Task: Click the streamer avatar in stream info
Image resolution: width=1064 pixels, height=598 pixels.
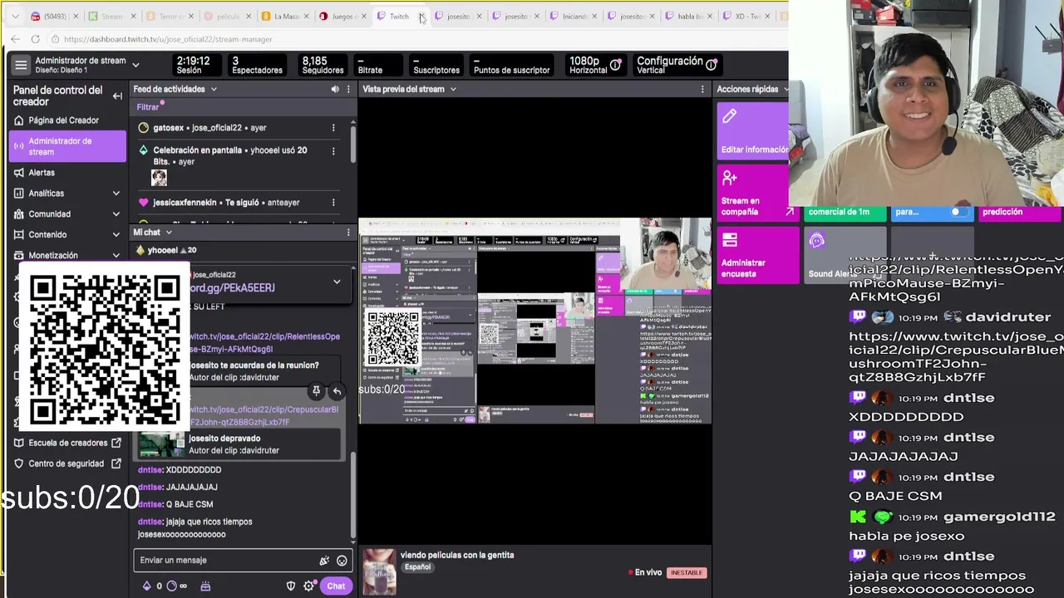Action: click(x=379, y=571)
